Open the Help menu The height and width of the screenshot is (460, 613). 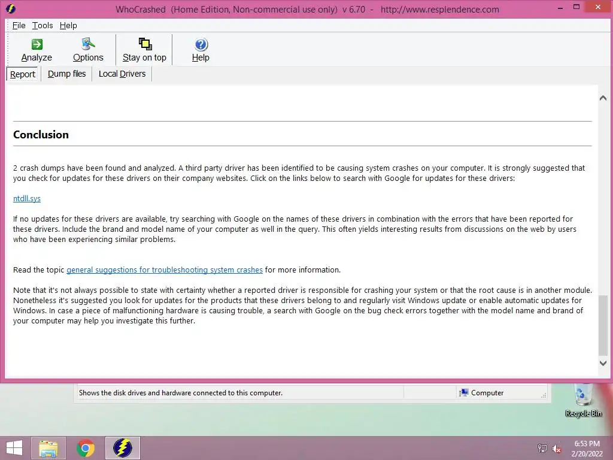click(x=68, y=25)
